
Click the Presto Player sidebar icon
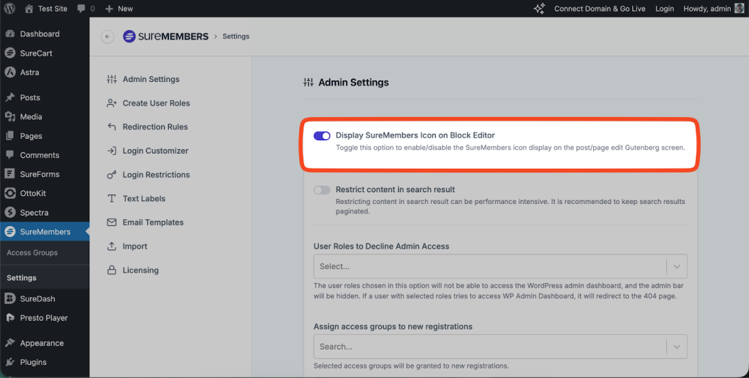(x=10, y=318)
